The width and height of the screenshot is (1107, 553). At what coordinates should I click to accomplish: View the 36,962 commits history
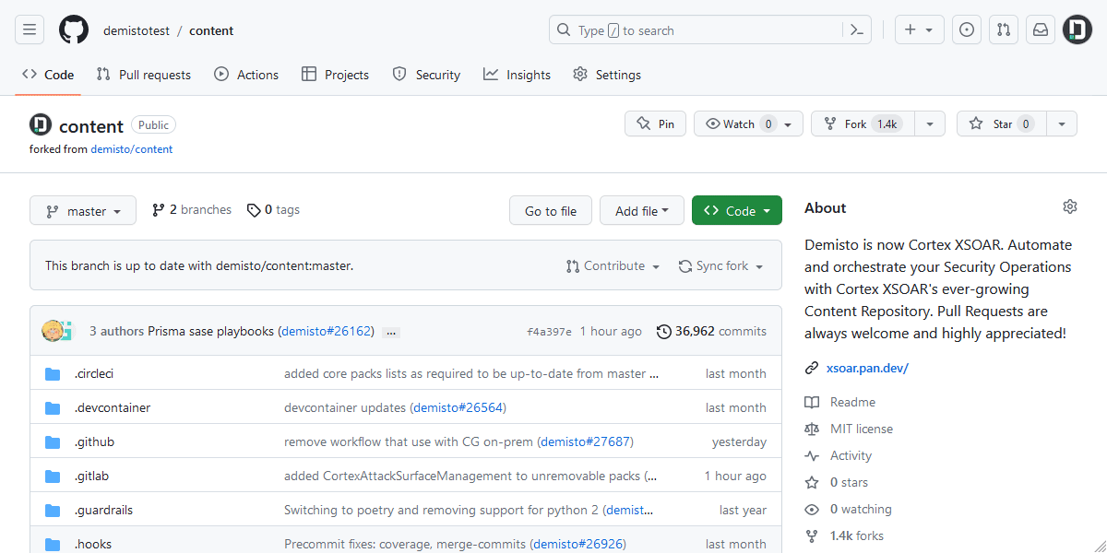tap(712, 331)
